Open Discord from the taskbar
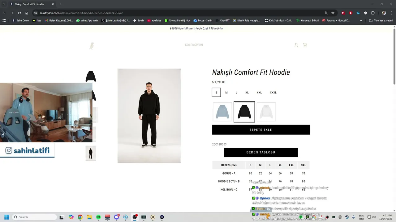 click(117, 217)
